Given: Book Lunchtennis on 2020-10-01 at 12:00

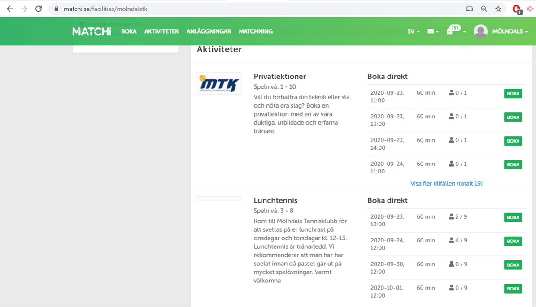Looking at the screenshot, I should (x=513, y=289).
